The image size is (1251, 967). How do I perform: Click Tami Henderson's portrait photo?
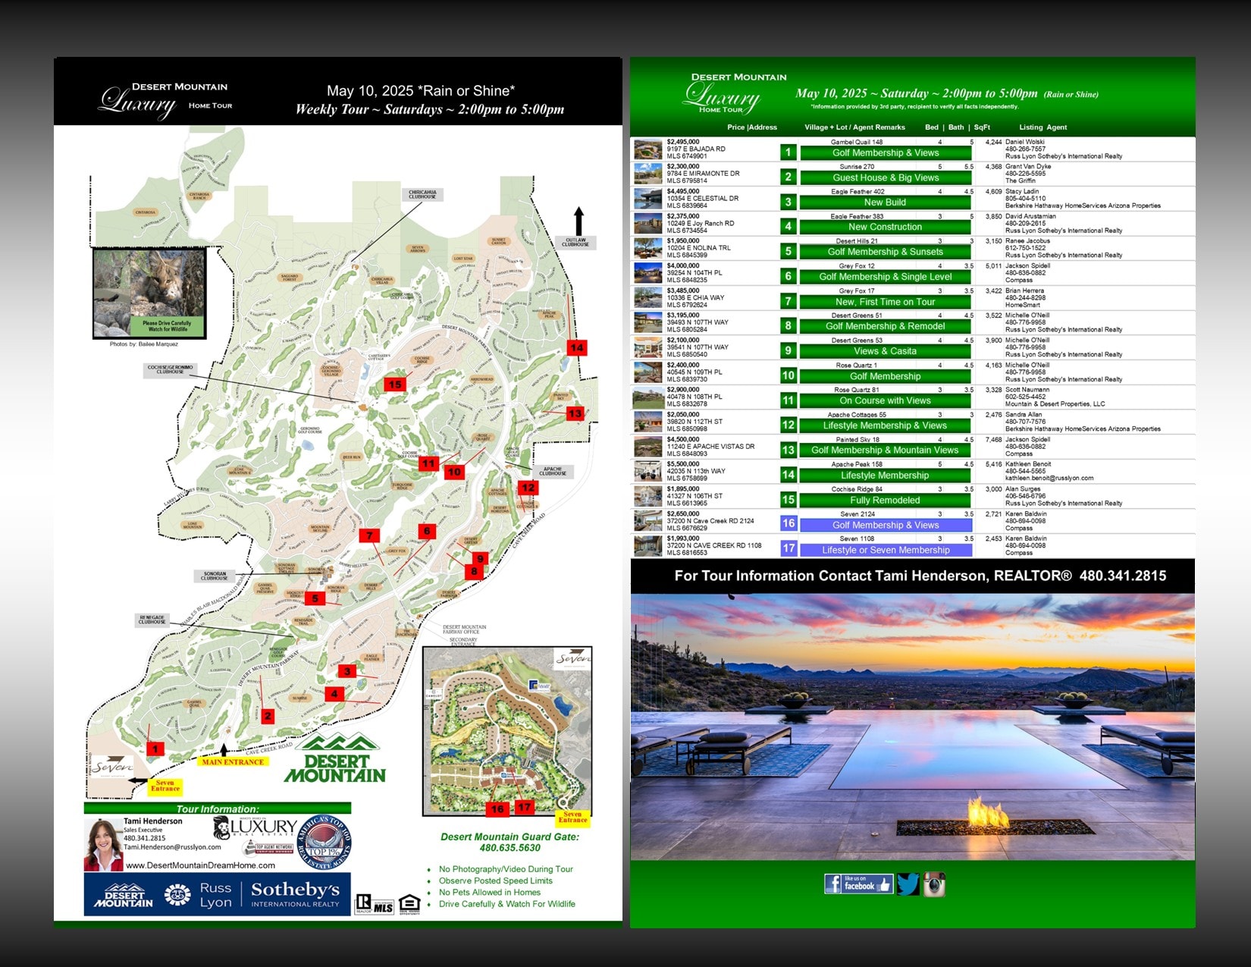click(103, 844)
